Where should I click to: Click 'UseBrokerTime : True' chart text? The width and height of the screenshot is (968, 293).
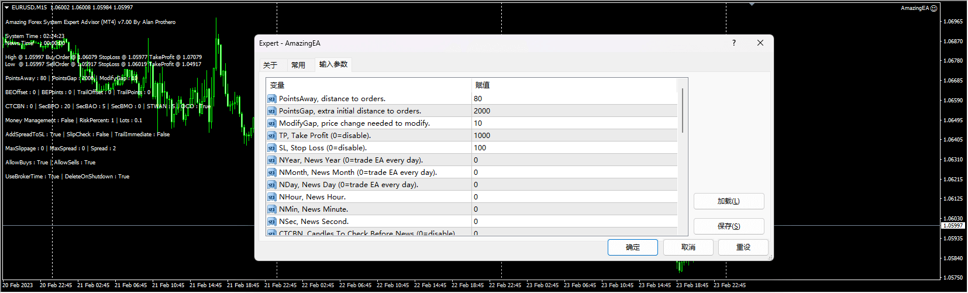click(32, 177)
